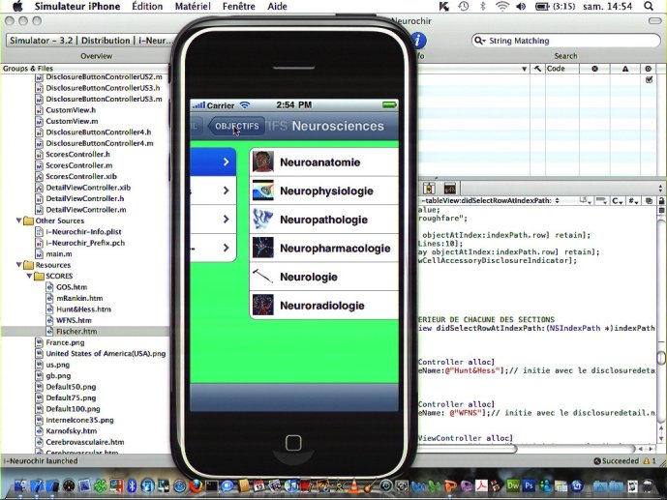Select the Neurologie row
Screen dimensions: 667x500
[324, 277]
